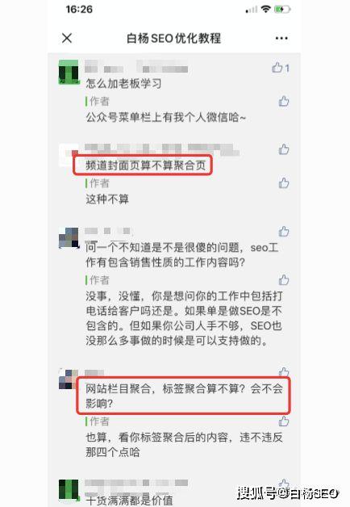Tap avatar beside 干货满满都是价值 comment
This screenshot has height=507, width=350.
click(69, 490)
